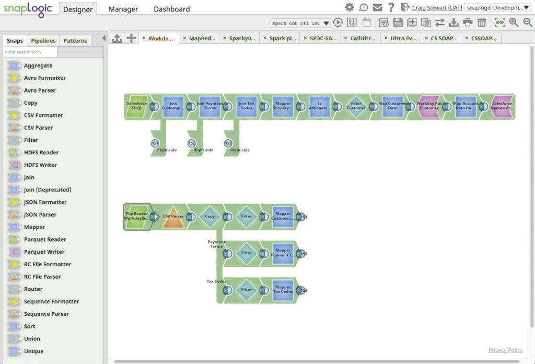Switch to the SFDC-SA... pipeline tab
The image size is (535, 364).
pos(323,38)
